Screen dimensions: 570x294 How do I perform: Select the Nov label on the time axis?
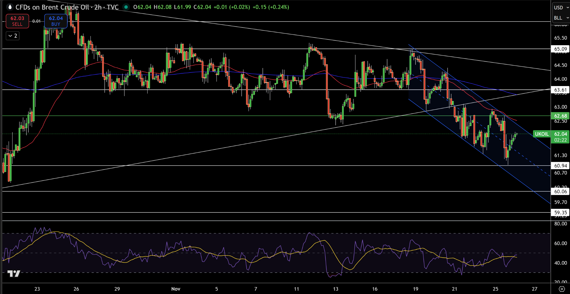pyautogui.click(x=176, y=289)
